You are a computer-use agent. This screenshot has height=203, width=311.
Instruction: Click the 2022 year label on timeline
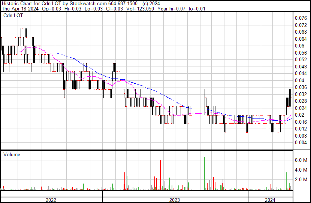[x=51, y=200]
